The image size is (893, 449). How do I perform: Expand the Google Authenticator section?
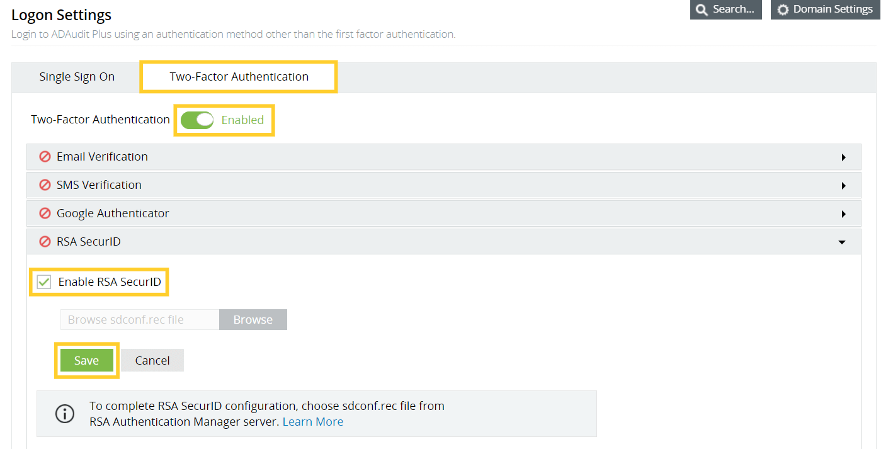(x=844, y=213)
